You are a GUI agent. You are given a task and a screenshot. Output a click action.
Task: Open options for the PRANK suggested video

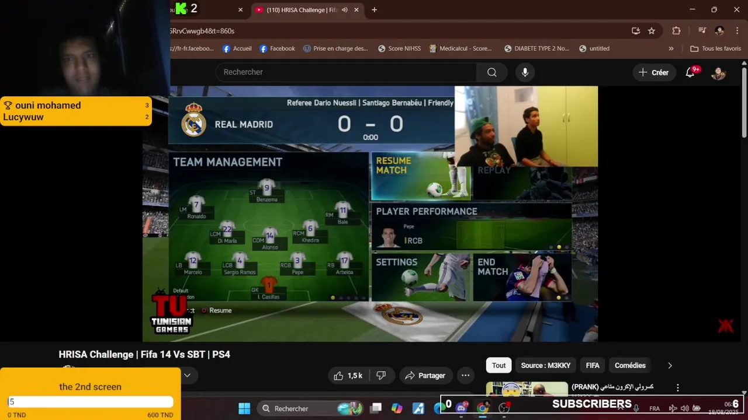coord(678,387)
